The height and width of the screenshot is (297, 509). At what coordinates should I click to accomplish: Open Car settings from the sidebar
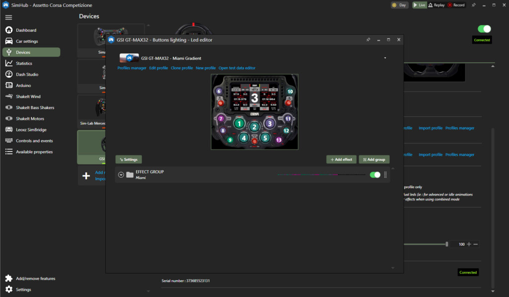(27, 41)
